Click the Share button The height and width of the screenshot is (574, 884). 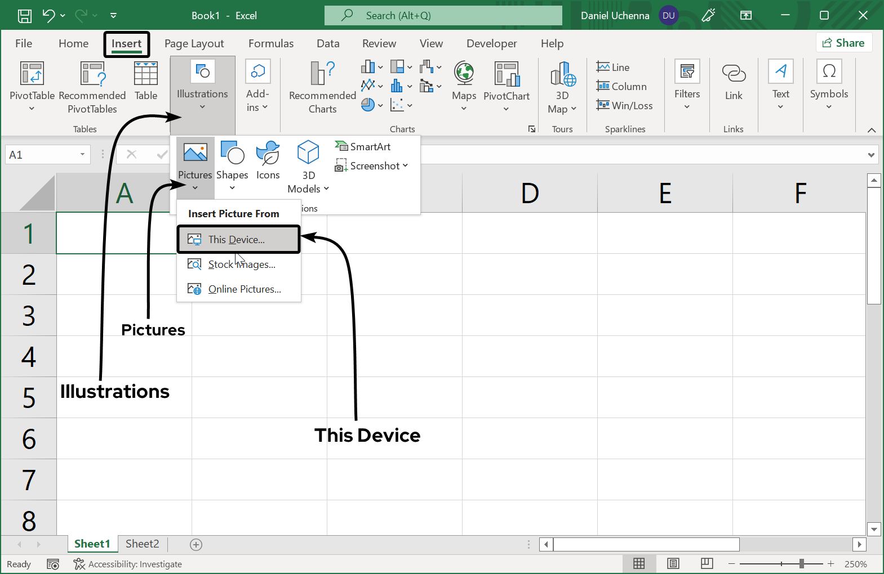point(843,43)
